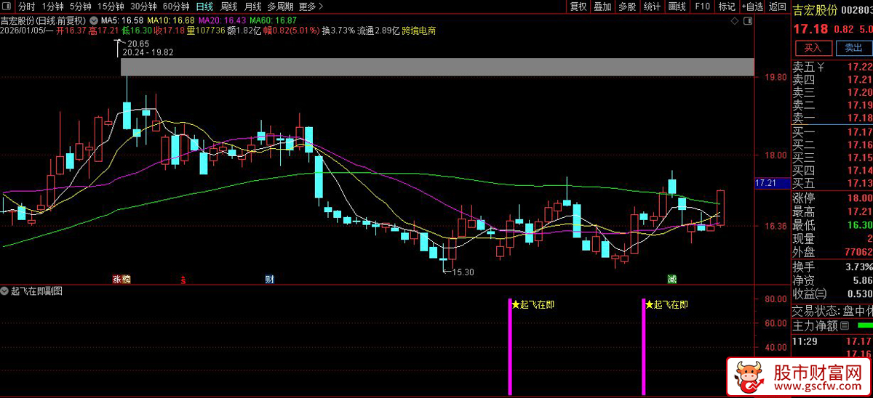Viewport: 873px width, 398px height.
Task: Click the 交易状态 status row
Action: 832,311
